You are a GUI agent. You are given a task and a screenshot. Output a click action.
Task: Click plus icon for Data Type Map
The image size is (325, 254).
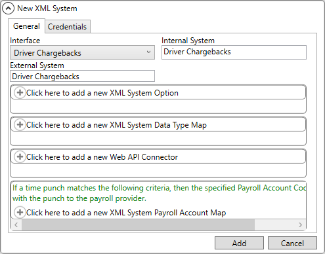tap(20, 125)
